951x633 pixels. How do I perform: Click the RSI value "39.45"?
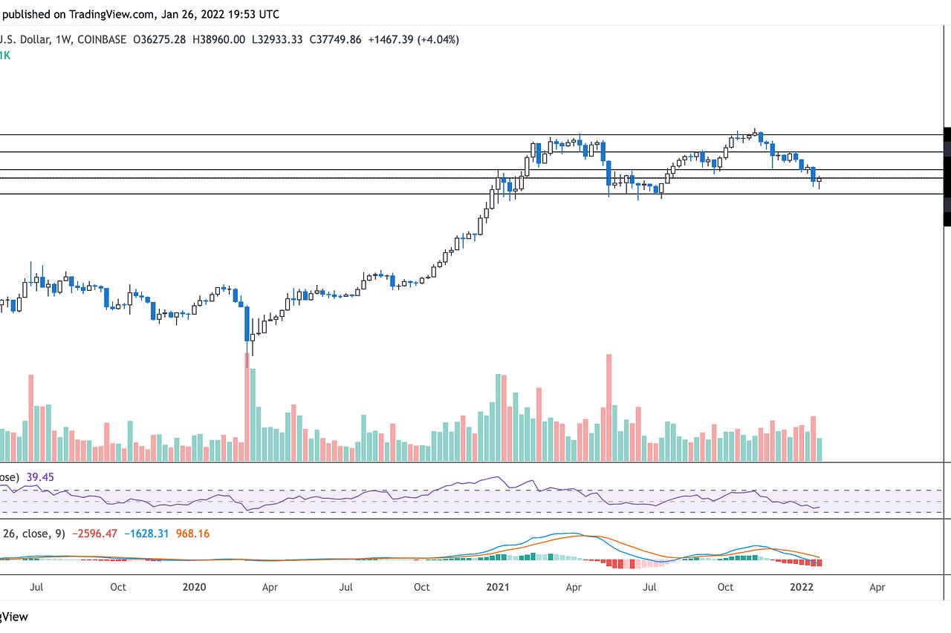pos(40,476)
